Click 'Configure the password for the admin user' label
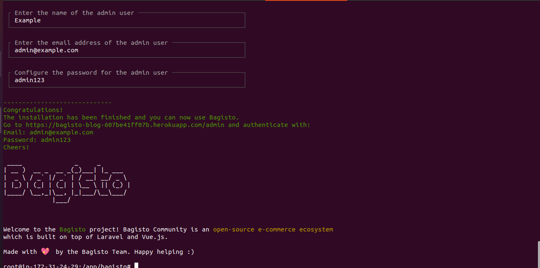Image resolution: width=540 pixels, height=268 pixels. pyautogui.click(x=91, y=73)
